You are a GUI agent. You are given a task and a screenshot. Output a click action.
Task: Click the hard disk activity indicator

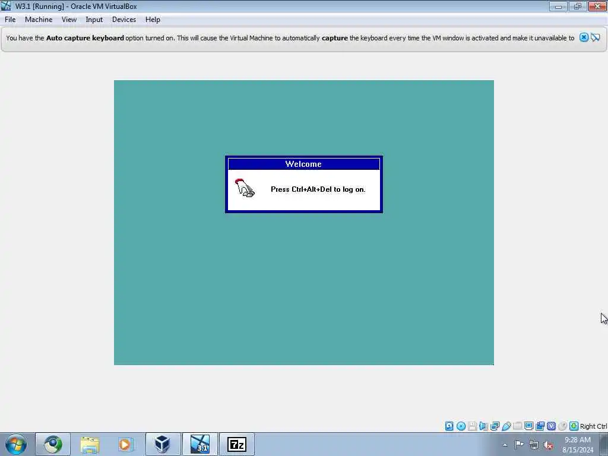pyautogui.click(x=449, y=426)
